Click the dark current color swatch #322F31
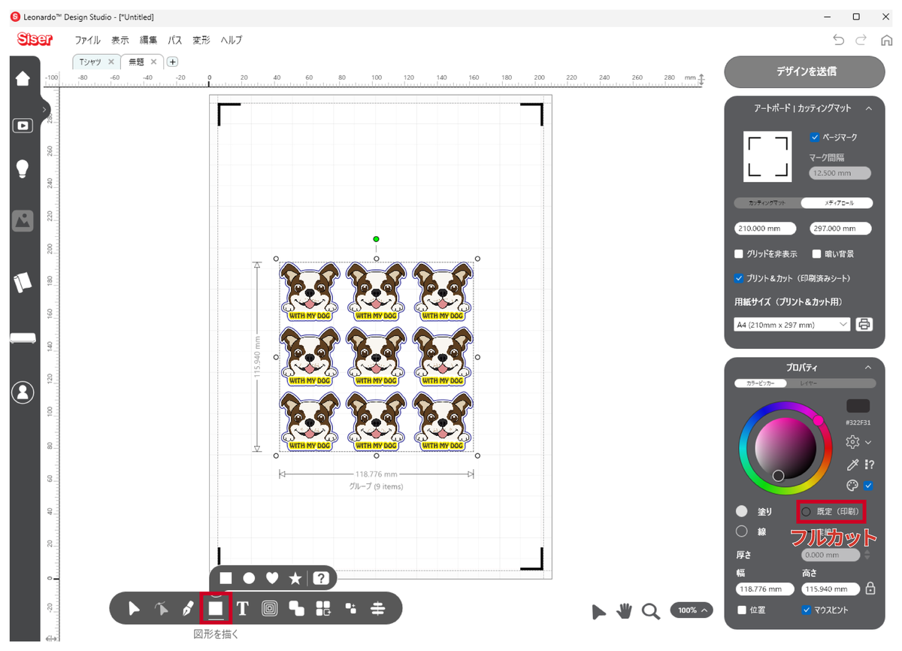 [x=858, y=406]
